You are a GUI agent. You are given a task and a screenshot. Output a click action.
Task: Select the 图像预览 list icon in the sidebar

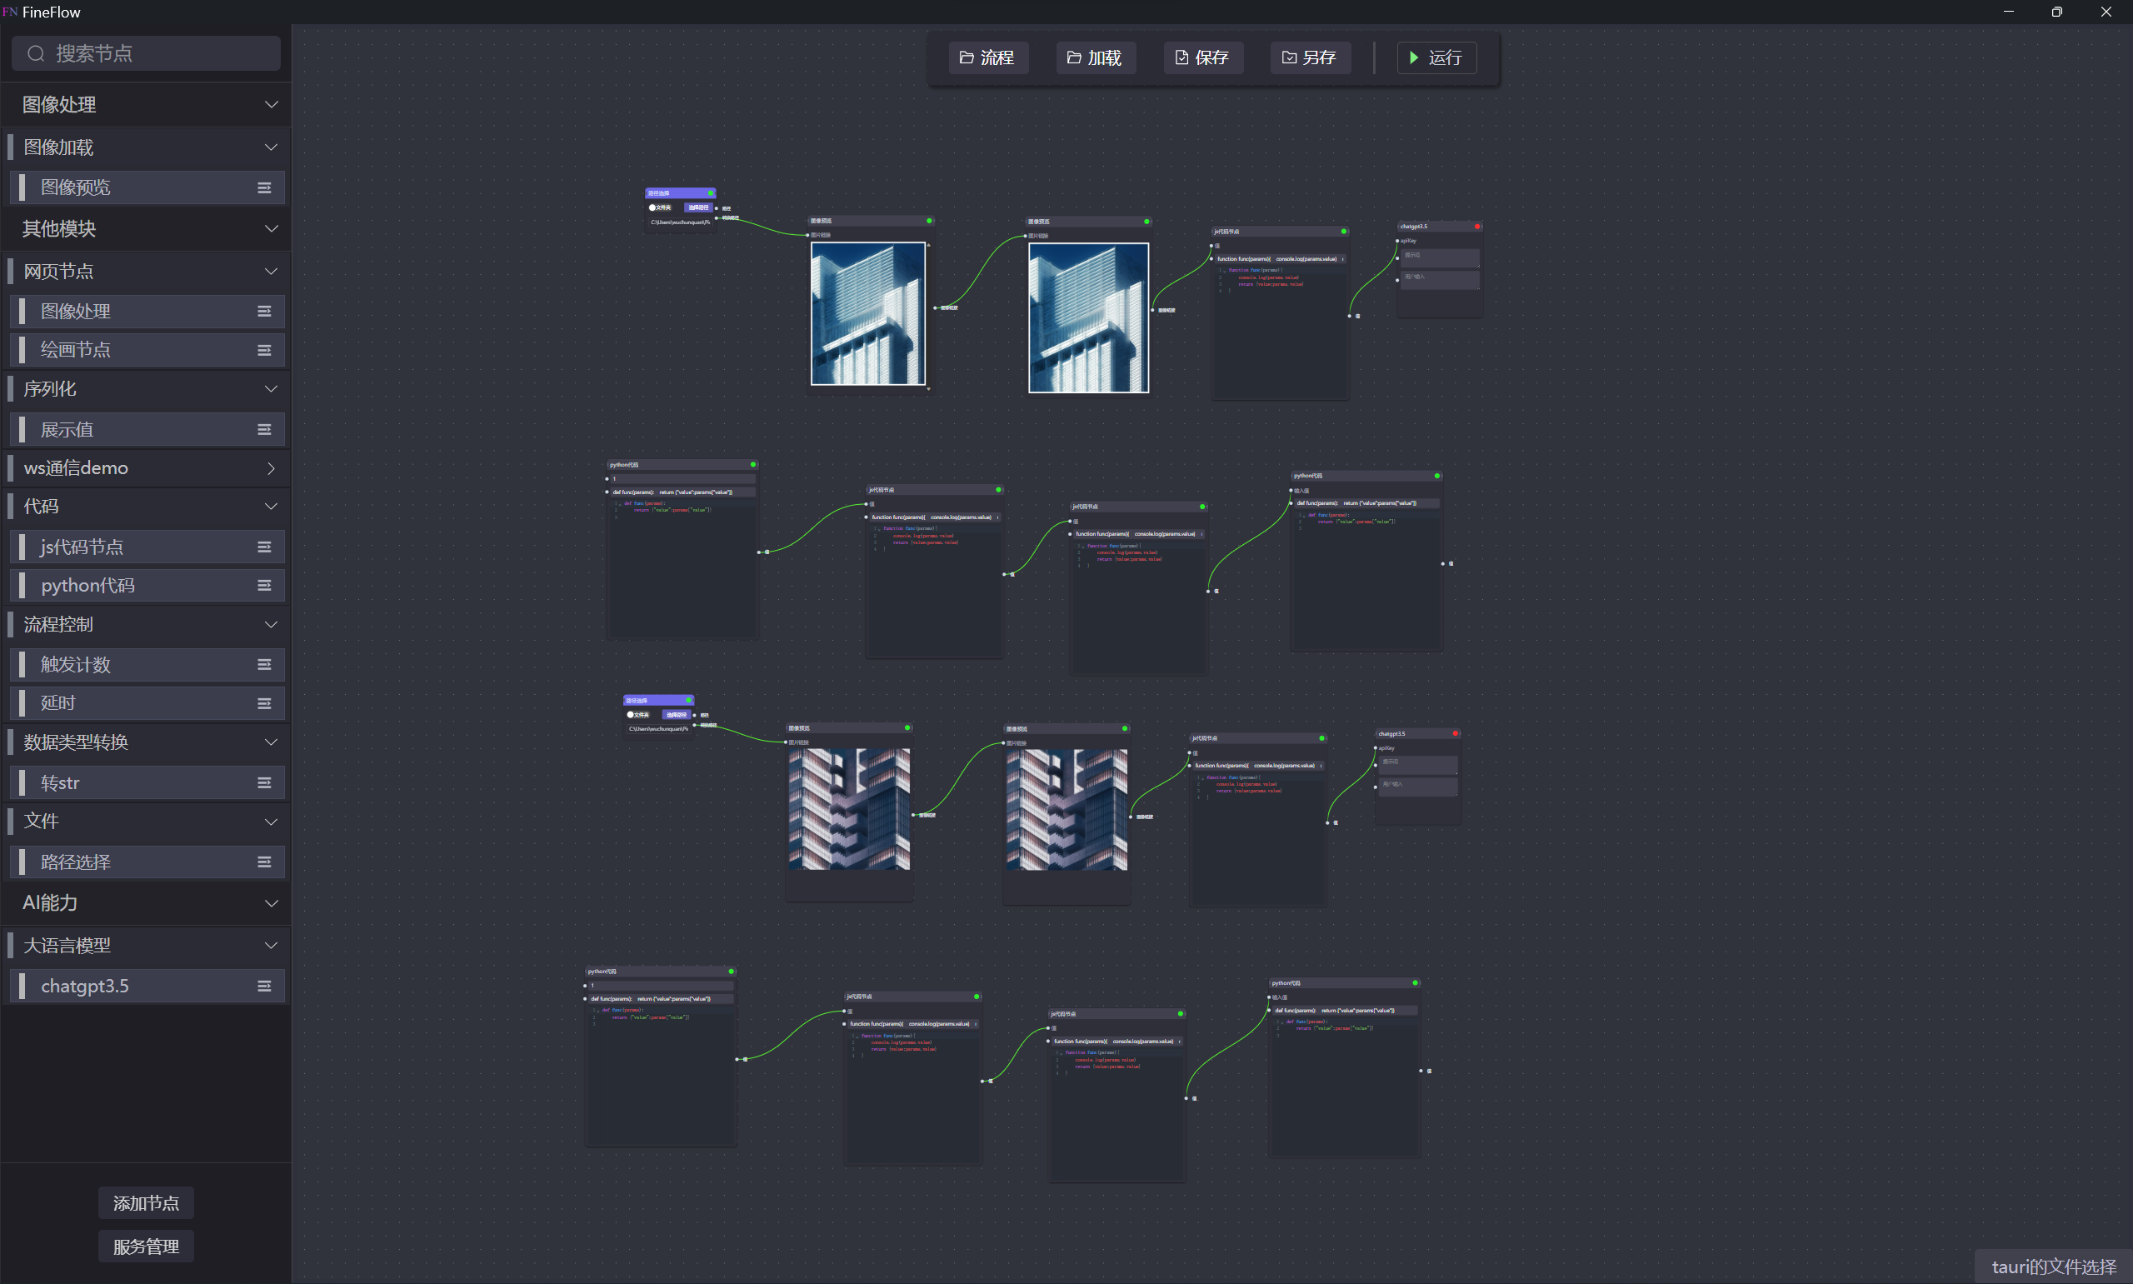coord(265,187)
